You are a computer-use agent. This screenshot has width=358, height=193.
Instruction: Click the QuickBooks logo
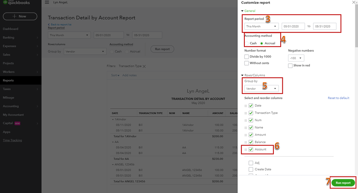[x=16, y=3]
